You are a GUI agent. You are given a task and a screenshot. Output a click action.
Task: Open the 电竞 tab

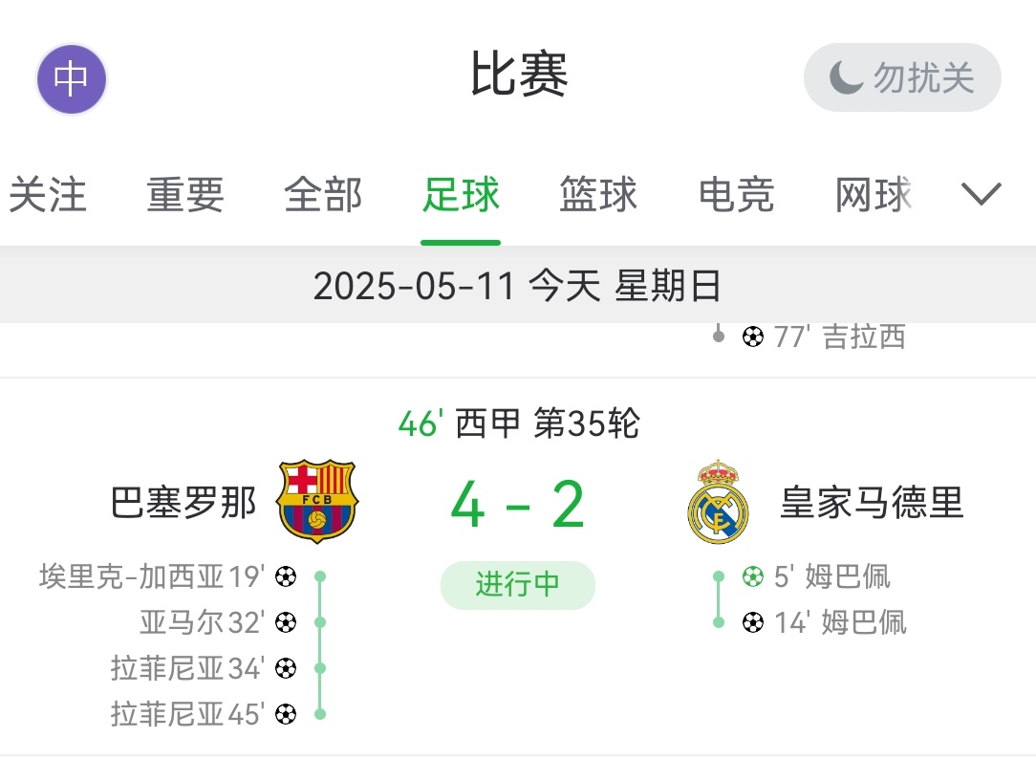tap(736, 195)
